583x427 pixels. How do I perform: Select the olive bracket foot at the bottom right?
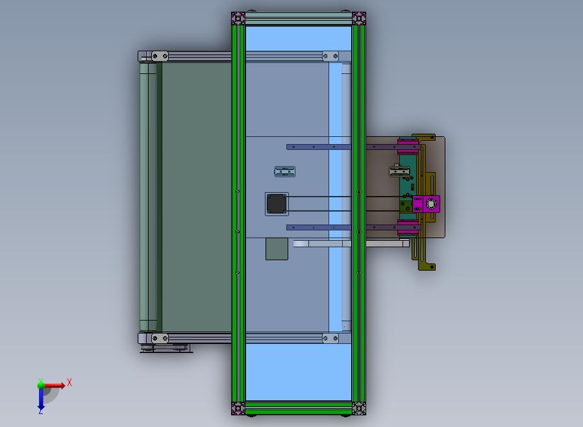pos(427,266)
